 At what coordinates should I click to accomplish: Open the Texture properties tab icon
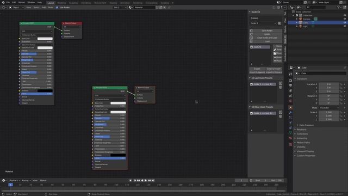290,144
